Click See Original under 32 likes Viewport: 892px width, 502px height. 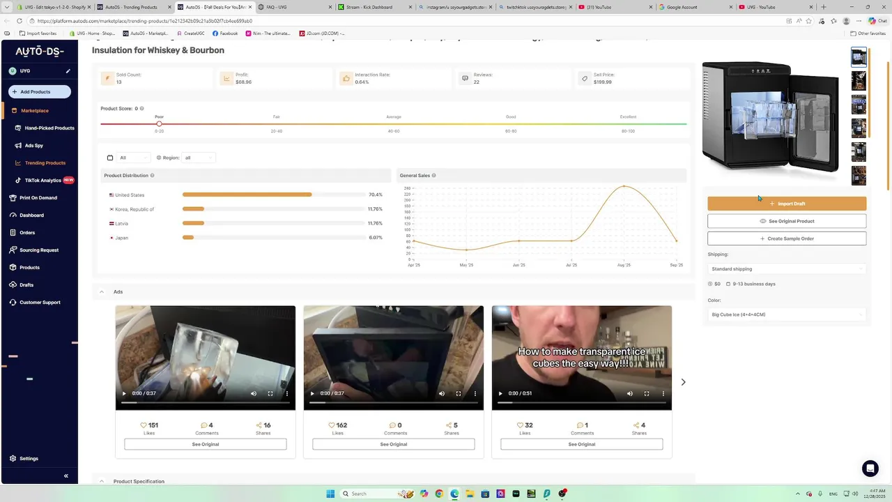pyautogui.click(x=582, y=444)
